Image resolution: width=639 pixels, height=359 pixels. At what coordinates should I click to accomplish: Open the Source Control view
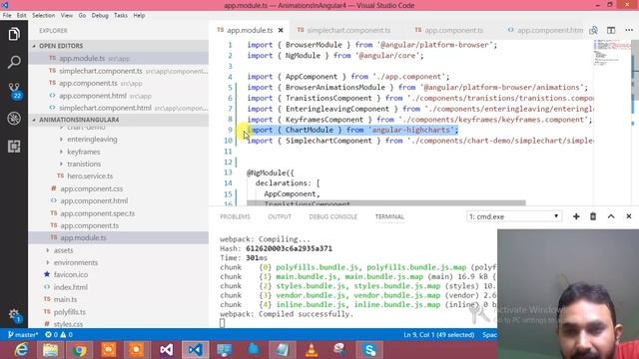point(14,91)
